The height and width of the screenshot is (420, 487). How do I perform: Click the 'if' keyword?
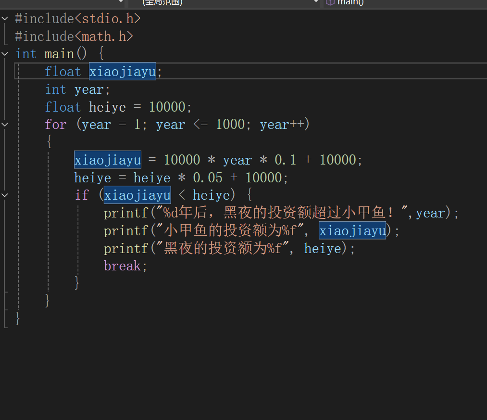82,195
